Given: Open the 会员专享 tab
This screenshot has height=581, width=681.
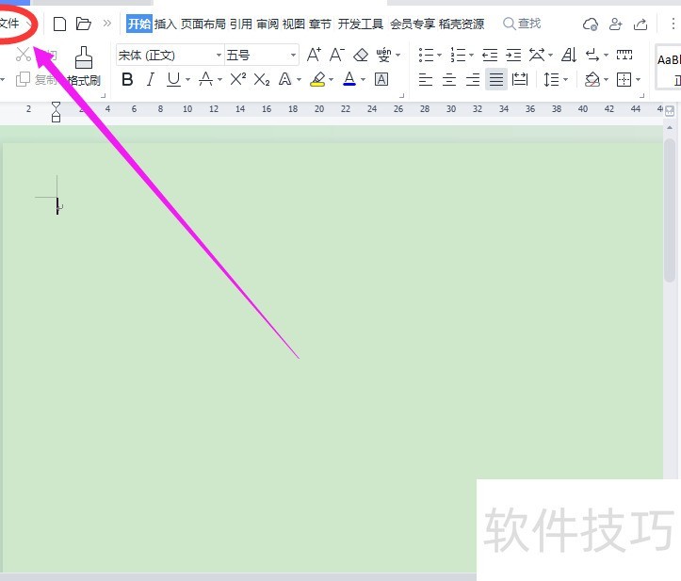Looking at the screenshot, I should (413, 24).
